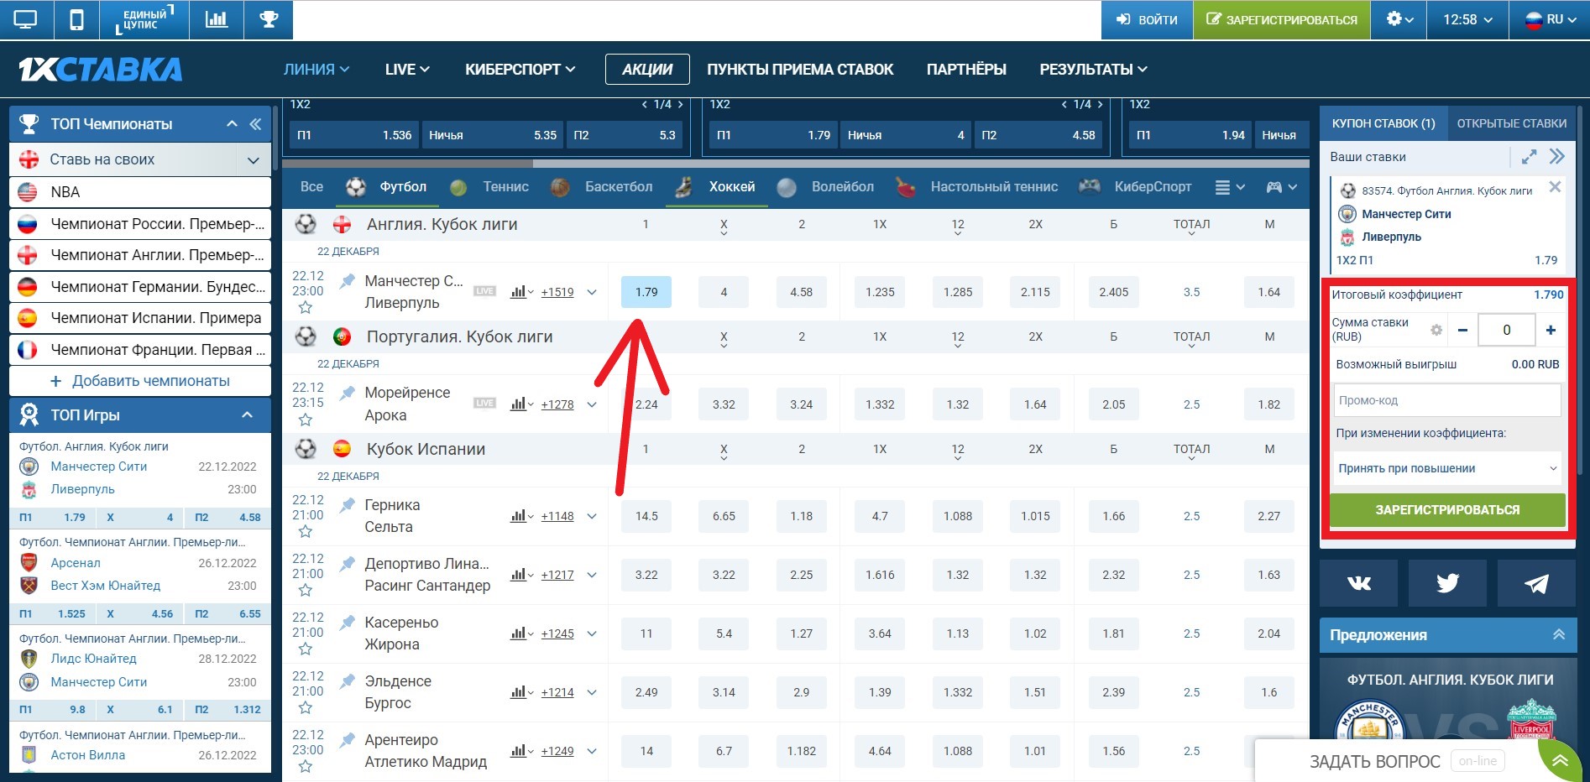Open mobile apps icon in top bar
1590x782 pixels.
pos(76,19)
